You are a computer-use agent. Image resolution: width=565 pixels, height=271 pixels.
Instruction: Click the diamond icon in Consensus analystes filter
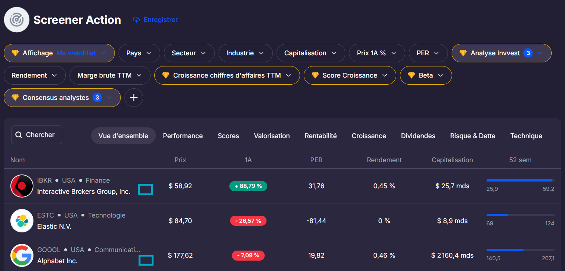pos(15,98)
